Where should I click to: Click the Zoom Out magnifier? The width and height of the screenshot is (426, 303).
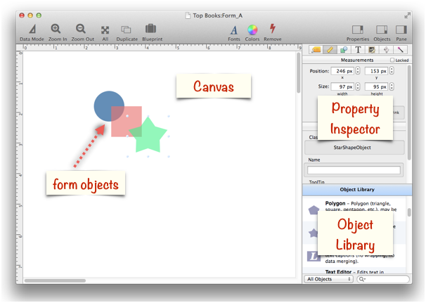pyautogui.click(x=81, y=29)
